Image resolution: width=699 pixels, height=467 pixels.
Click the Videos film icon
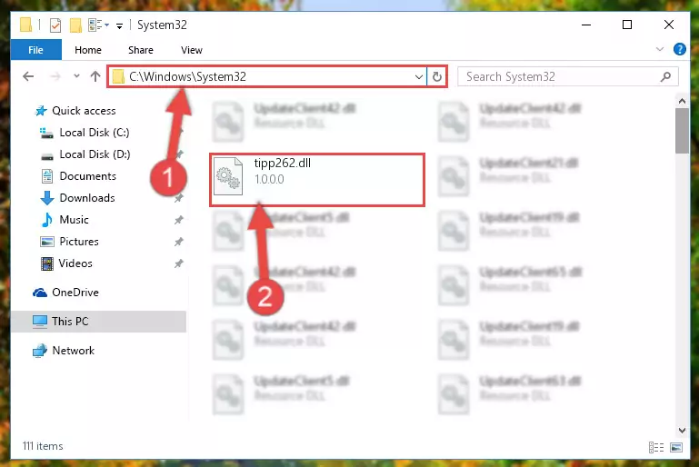[x=46, y=263]
